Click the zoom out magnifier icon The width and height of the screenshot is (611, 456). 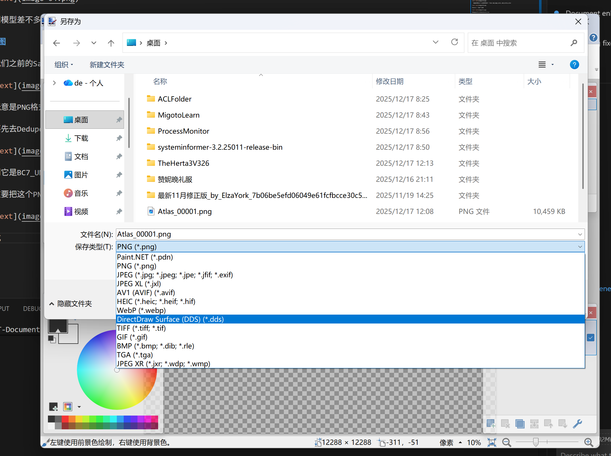click(507, 443)
